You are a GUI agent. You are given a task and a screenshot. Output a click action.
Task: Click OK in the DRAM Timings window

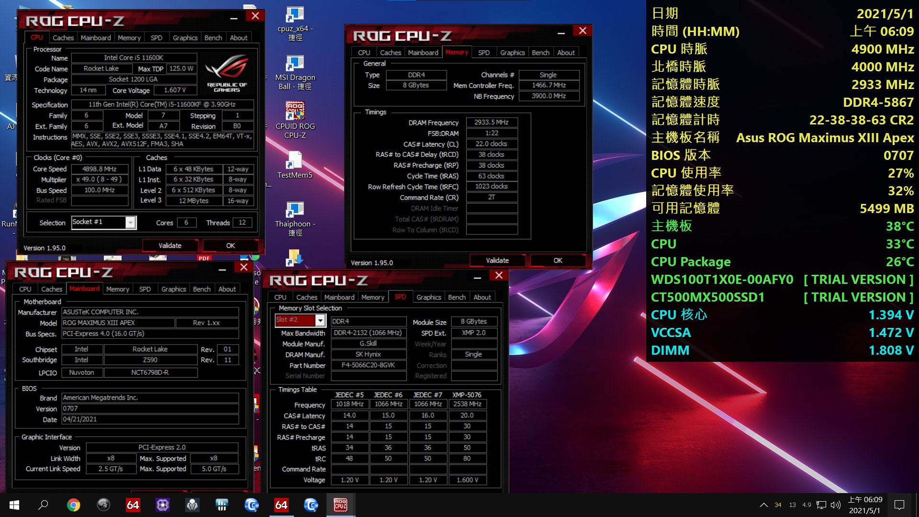pos(558,260)
